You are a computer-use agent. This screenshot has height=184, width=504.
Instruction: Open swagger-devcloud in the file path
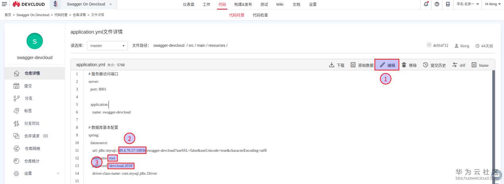(x=169, y=46)
